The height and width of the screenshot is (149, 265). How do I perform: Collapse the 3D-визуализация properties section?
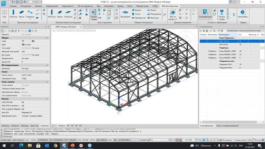coord(47,65)
